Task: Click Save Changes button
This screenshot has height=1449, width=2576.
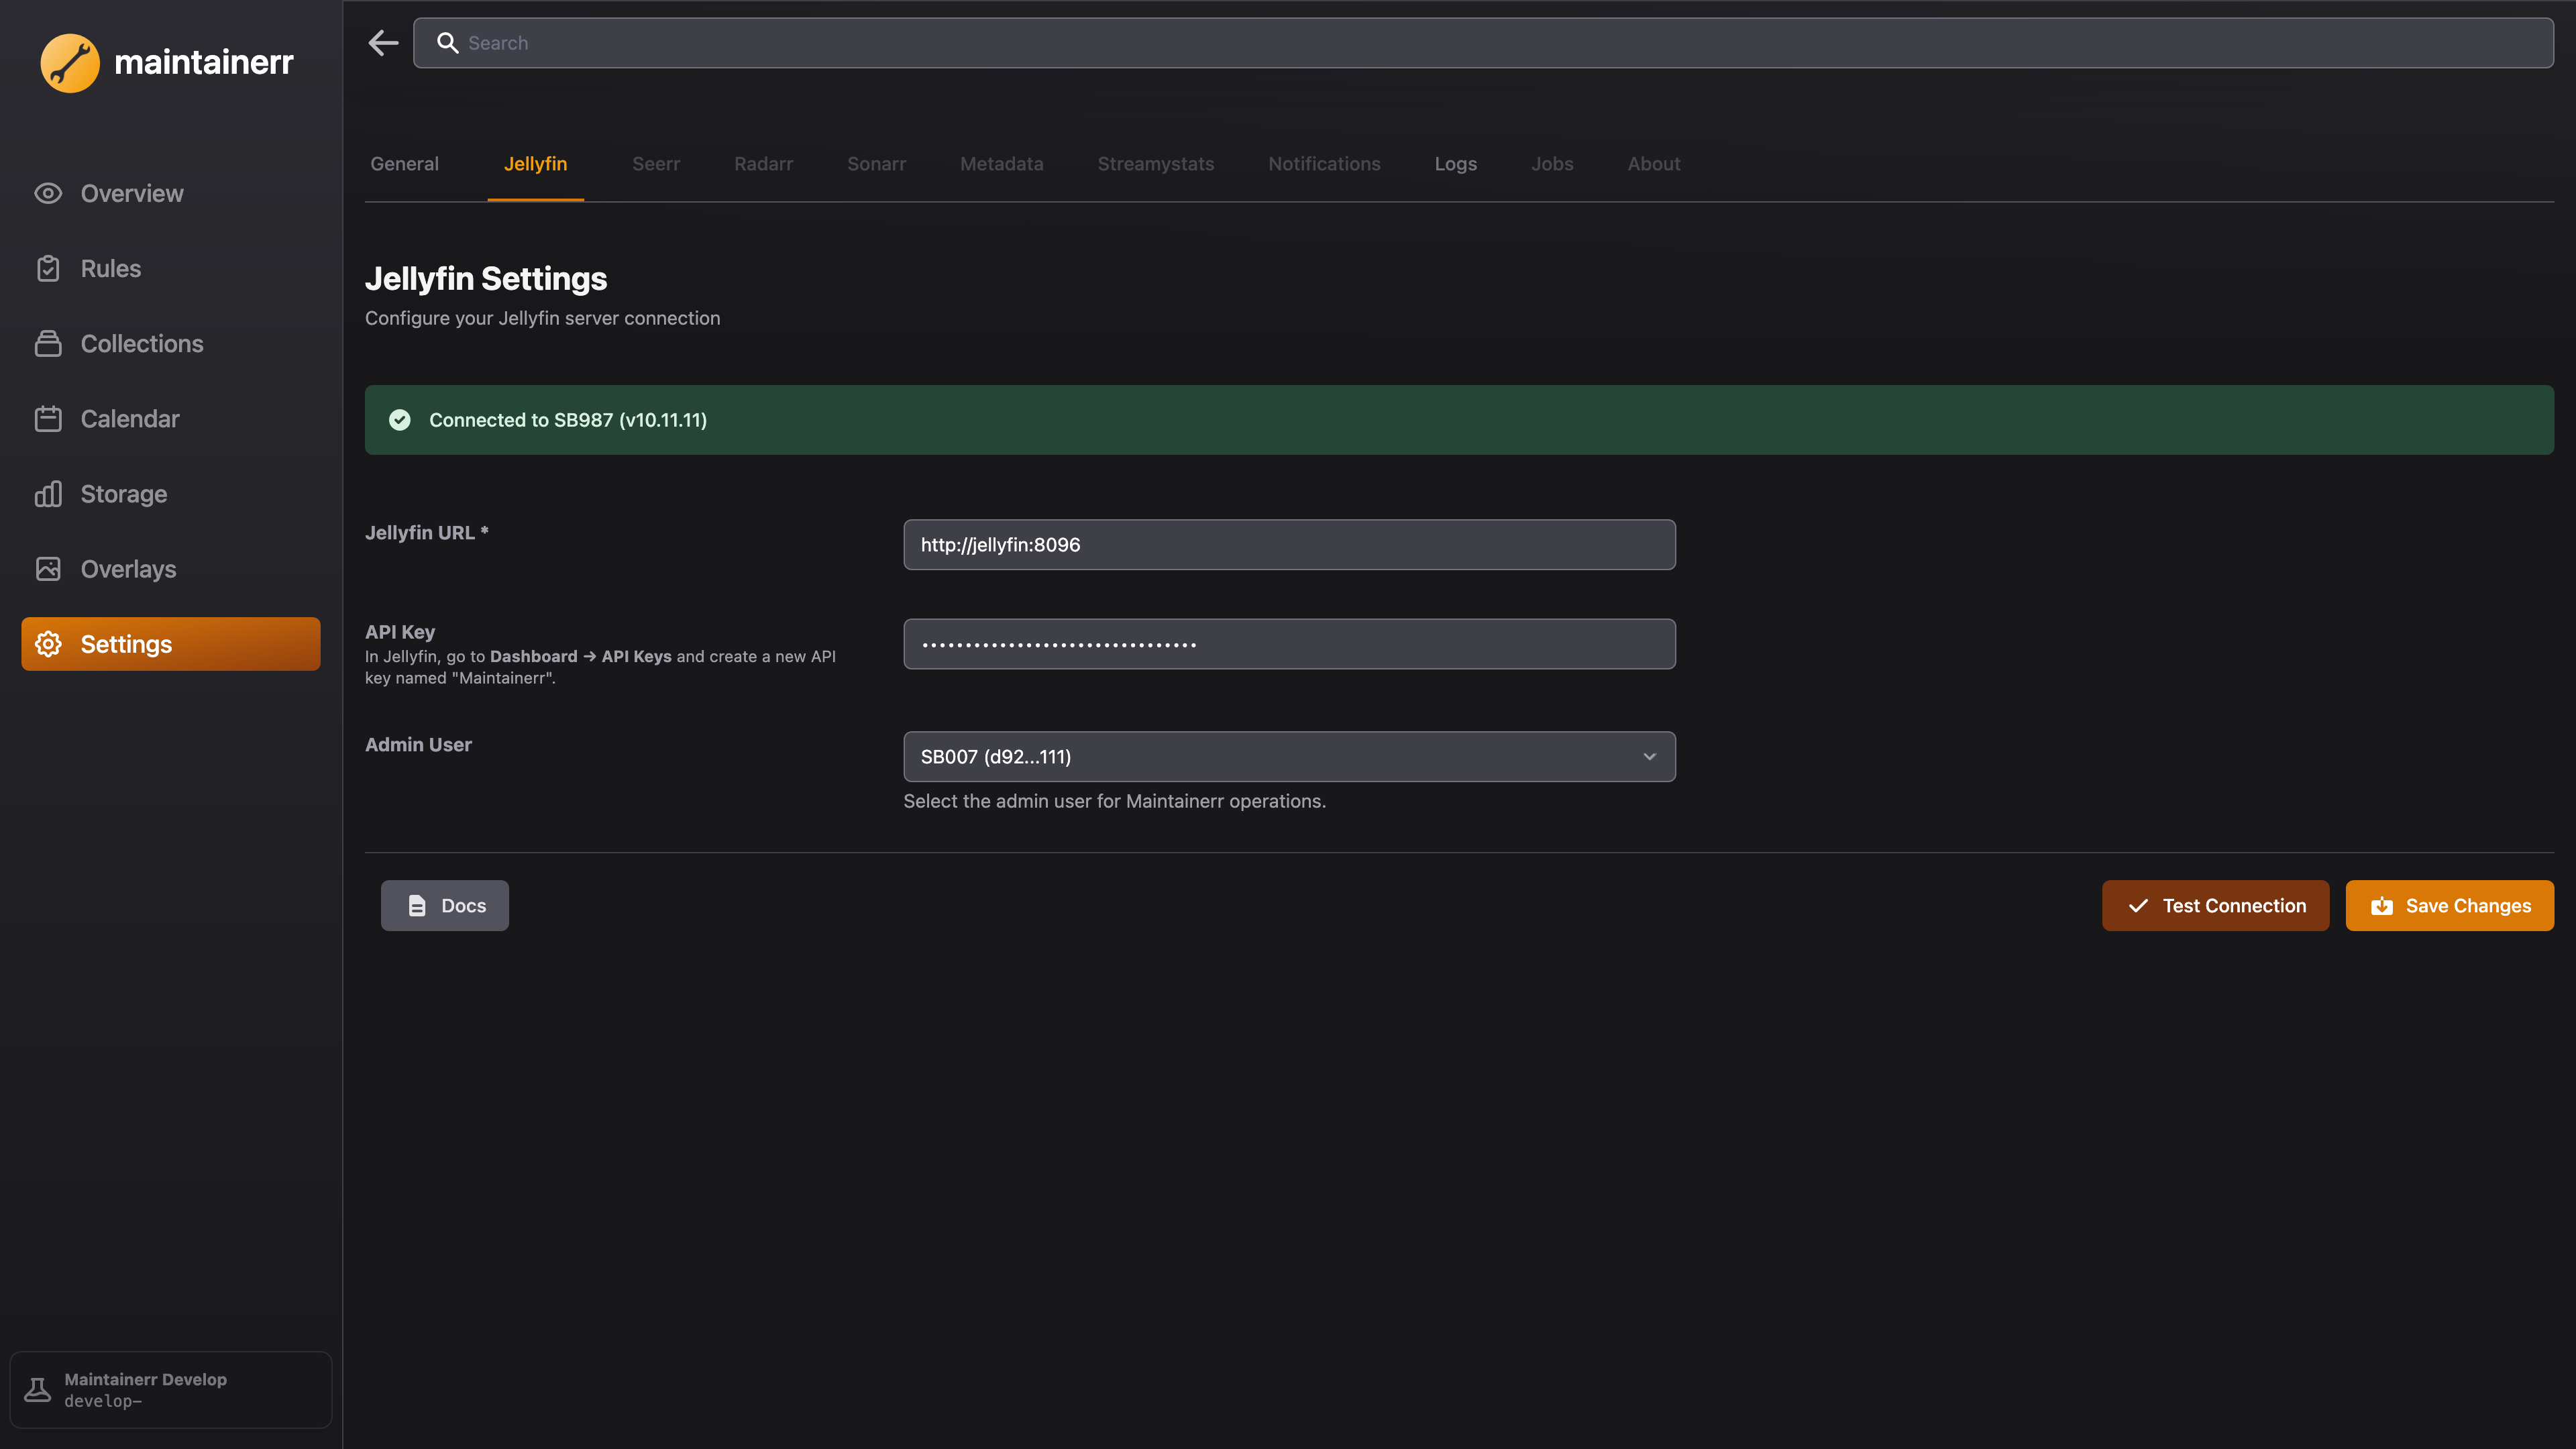Action: tap(2449, 905)
